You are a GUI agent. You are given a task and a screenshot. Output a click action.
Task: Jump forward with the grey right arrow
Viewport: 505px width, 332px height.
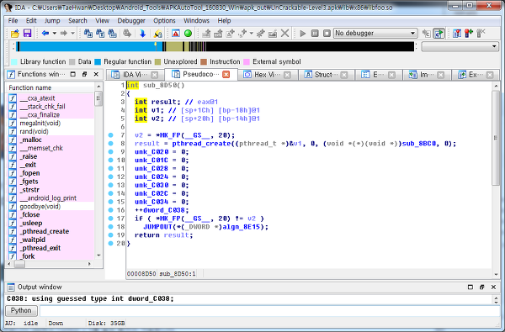pos(63,33)
